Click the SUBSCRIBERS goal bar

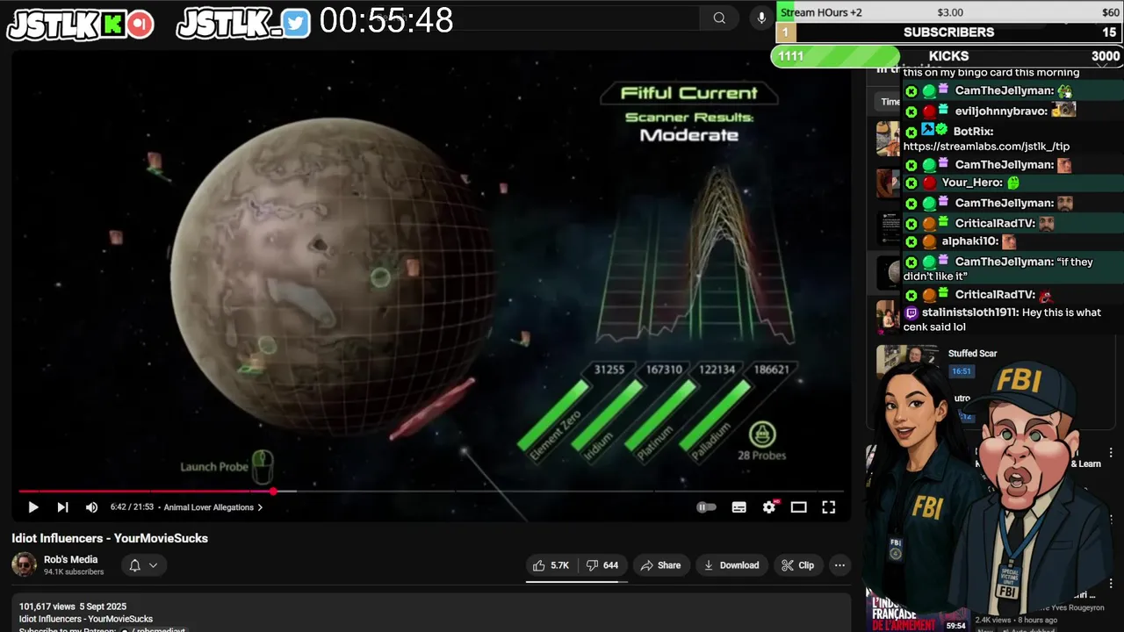click(x=949, y=32)
